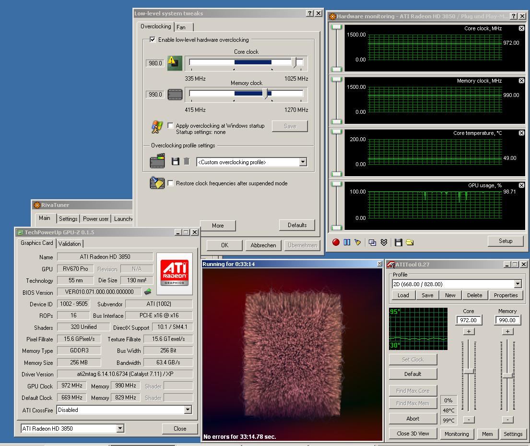Click the Close button in GPU-Z

coord(180,428)
